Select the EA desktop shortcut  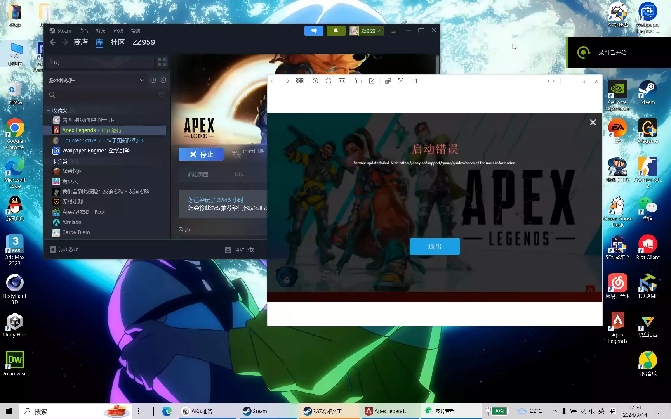tap(617, 131)
